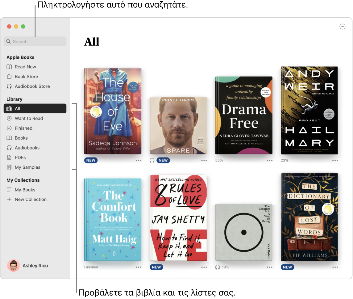The height and width of the screenshot is (299, 353).
Task: Open the more options circle button at top right
Action: 342,27
